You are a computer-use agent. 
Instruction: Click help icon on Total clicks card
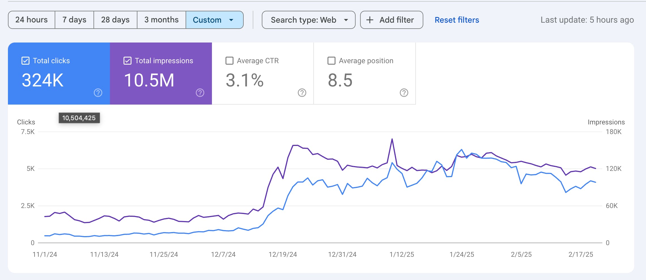[x=98, y=93]
